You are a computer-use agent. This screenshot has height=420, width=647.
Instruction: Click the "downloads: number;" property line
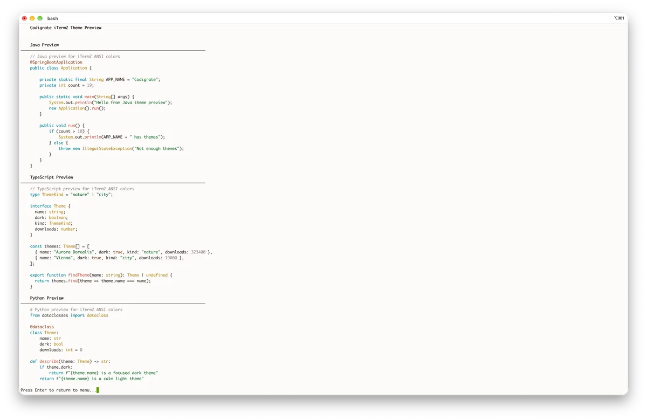click(x=56, y=229)
